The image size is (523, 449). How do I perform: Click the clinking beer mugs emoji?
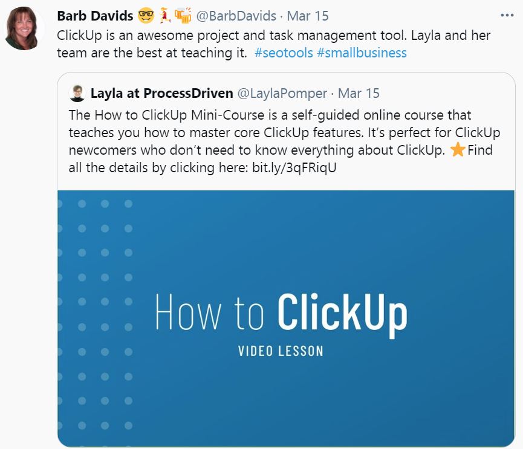(x=183, y=15)
